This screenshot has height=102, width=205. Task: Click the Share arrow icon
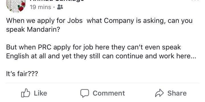click(159, 93)
